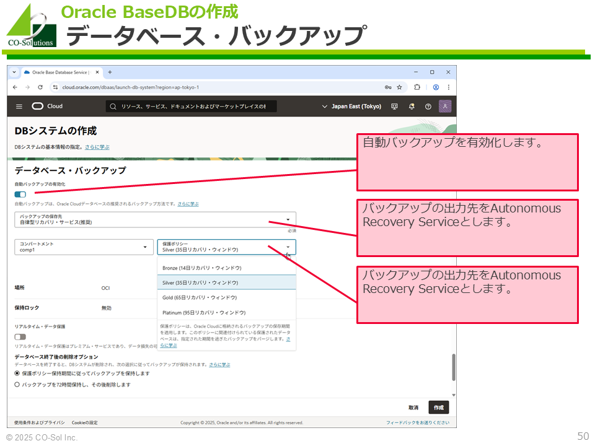
Task: Choose Bronze 14-day recovery window option
Action: click(x=227, y=268)
